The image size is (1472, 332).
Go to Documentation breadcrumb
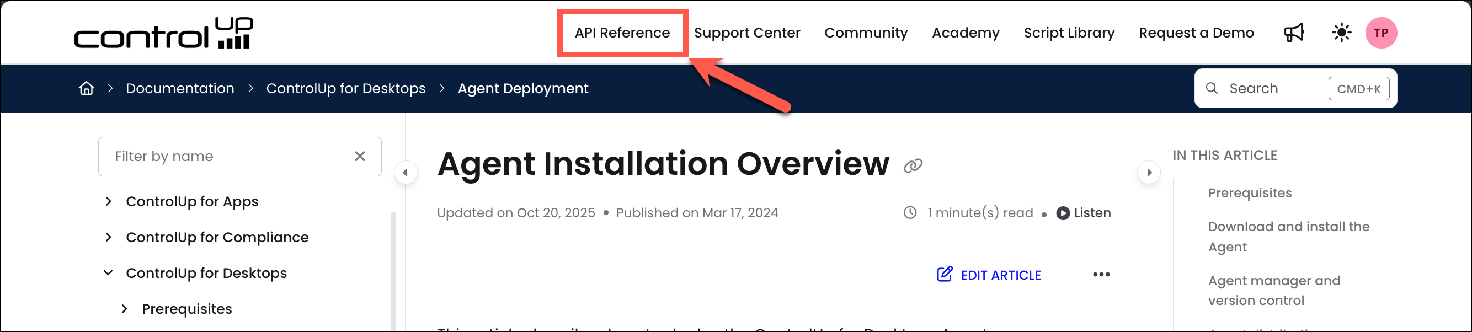(180, 89)
